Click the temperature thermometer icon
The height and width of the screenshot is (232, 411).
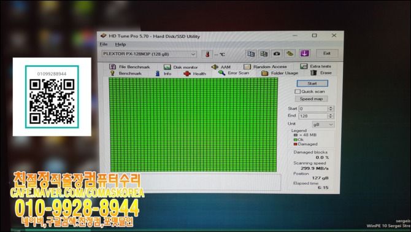coord(207,54)
